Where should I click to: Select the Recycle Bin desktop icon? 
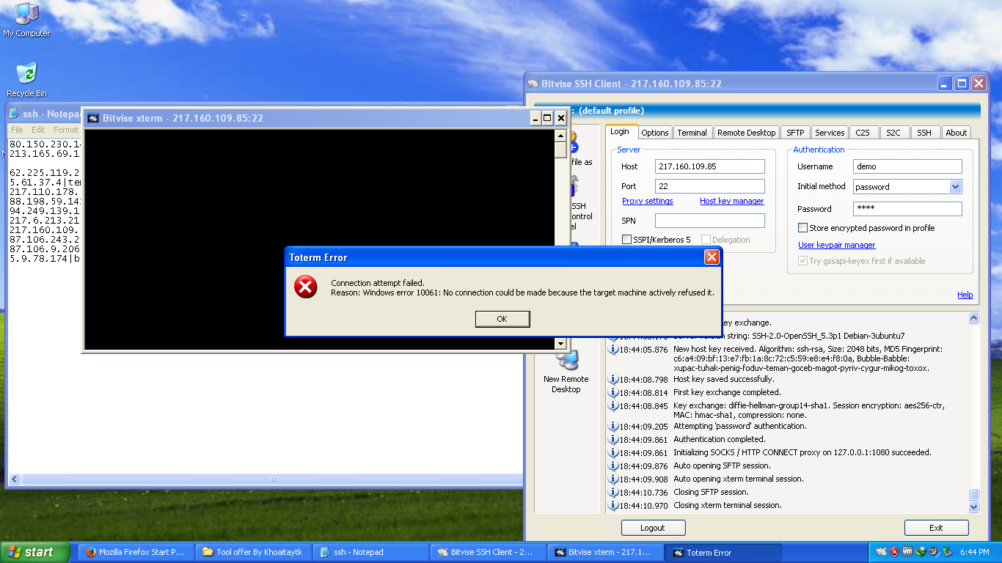coord(26,80)
